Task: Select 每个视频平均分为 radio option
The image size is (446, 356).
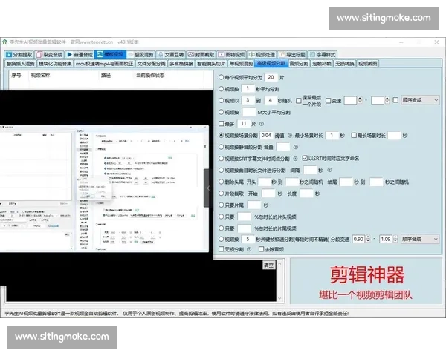Action: tap(221, 77)
